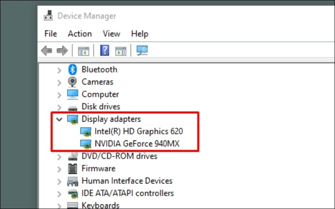Click the Forward arrow toolbar button
The width and height of the screenshot is (335, 209).
pos(62,51)
